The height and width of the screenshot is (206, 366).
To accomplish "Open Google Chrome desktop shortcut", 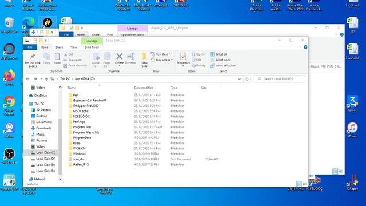I will 9,105.
